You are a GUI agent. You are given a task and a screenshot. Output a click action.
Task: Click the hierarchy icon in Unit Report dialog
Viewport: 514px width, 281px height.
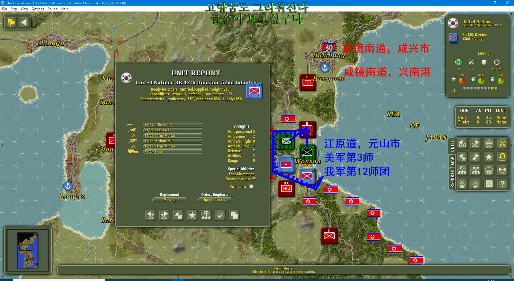206,215
